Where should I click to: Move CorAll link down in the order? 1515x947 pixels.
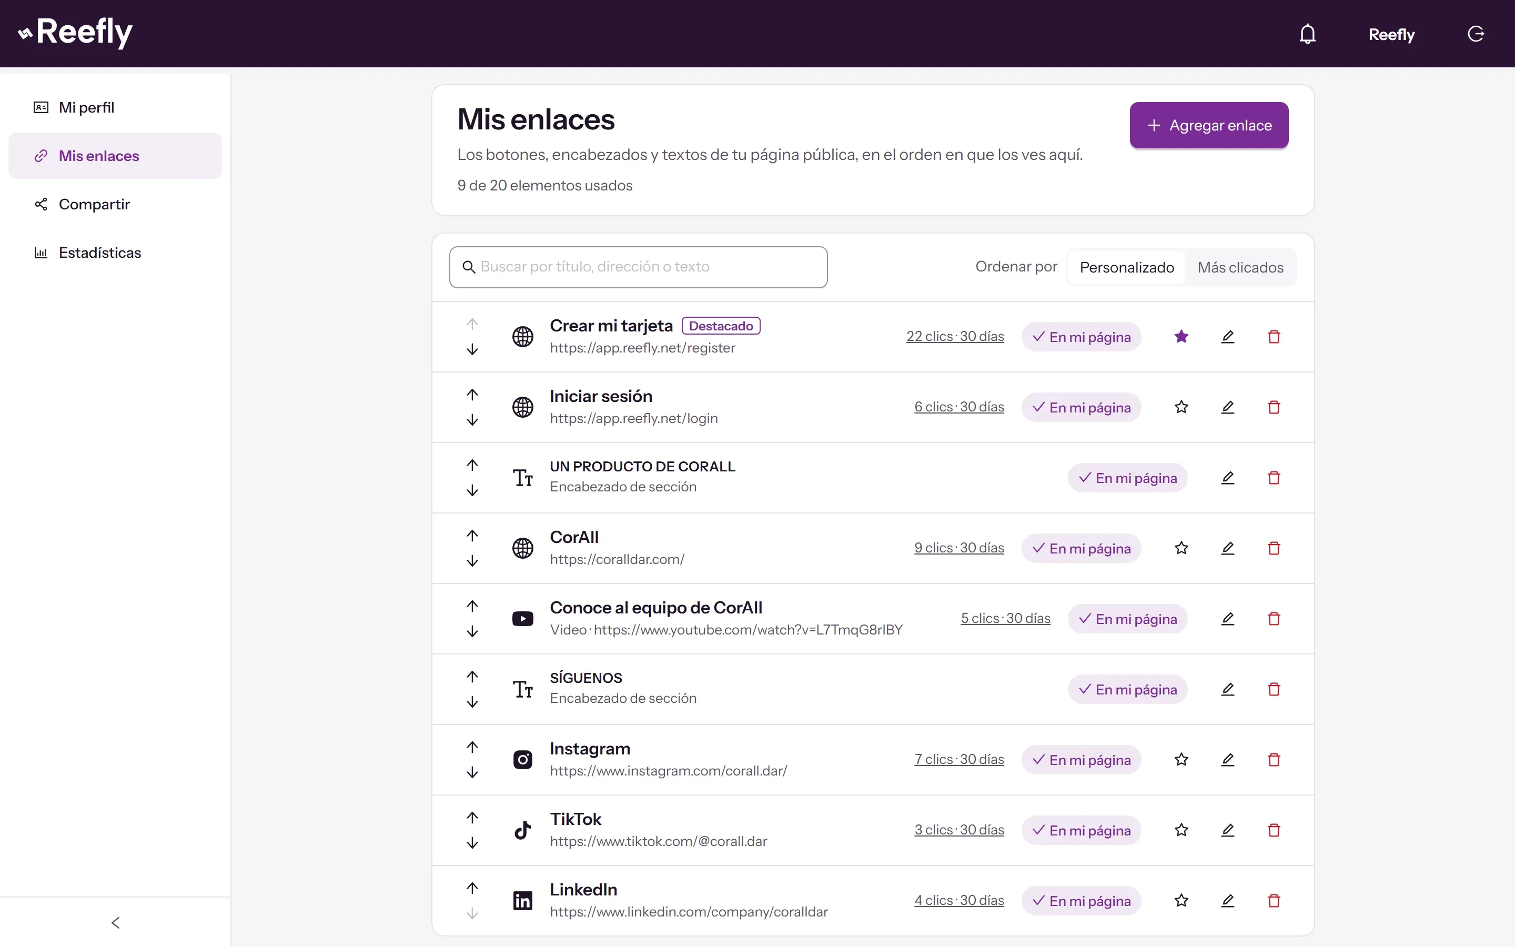click(x=473, y=561)
